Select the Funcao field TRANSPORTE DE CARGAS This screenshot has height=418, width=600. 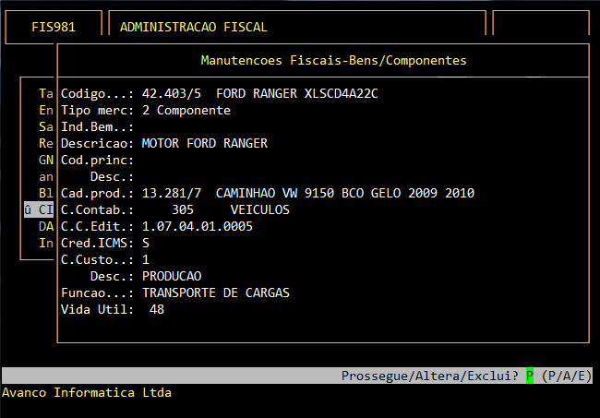coord(216,293)
